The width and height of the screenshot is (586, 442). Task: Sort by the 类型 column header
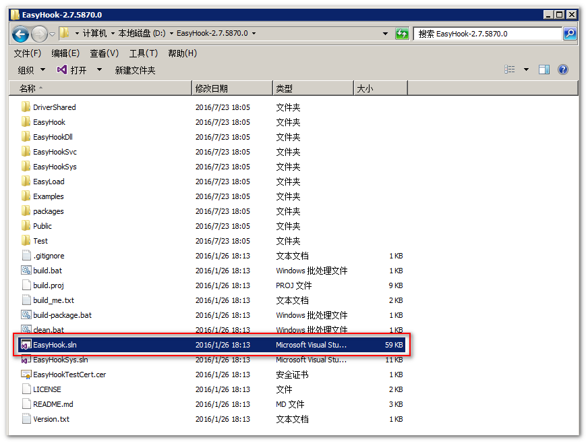(x=313, y=88)
